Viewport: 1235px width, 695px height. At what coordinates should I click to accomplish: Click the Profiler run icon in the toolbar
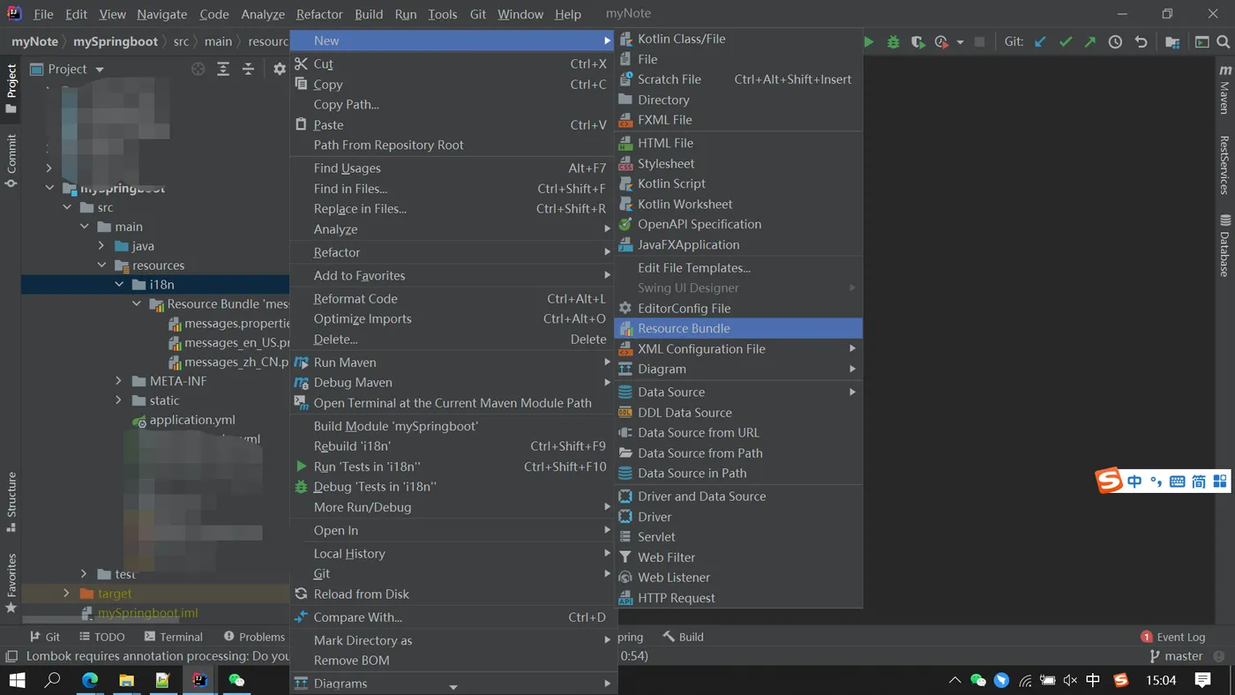[x=941, y=41]
